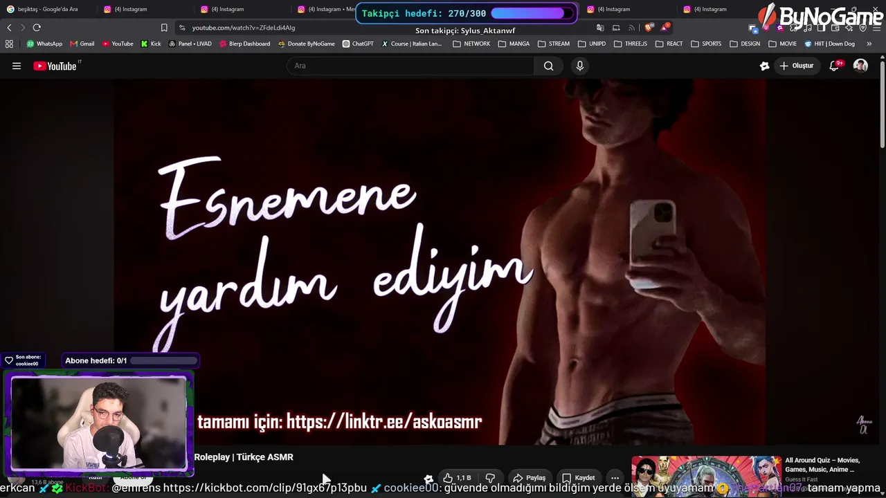
Task: Open the YouTube sparkle icon beside Oluştur
Action: click(764, 66)
